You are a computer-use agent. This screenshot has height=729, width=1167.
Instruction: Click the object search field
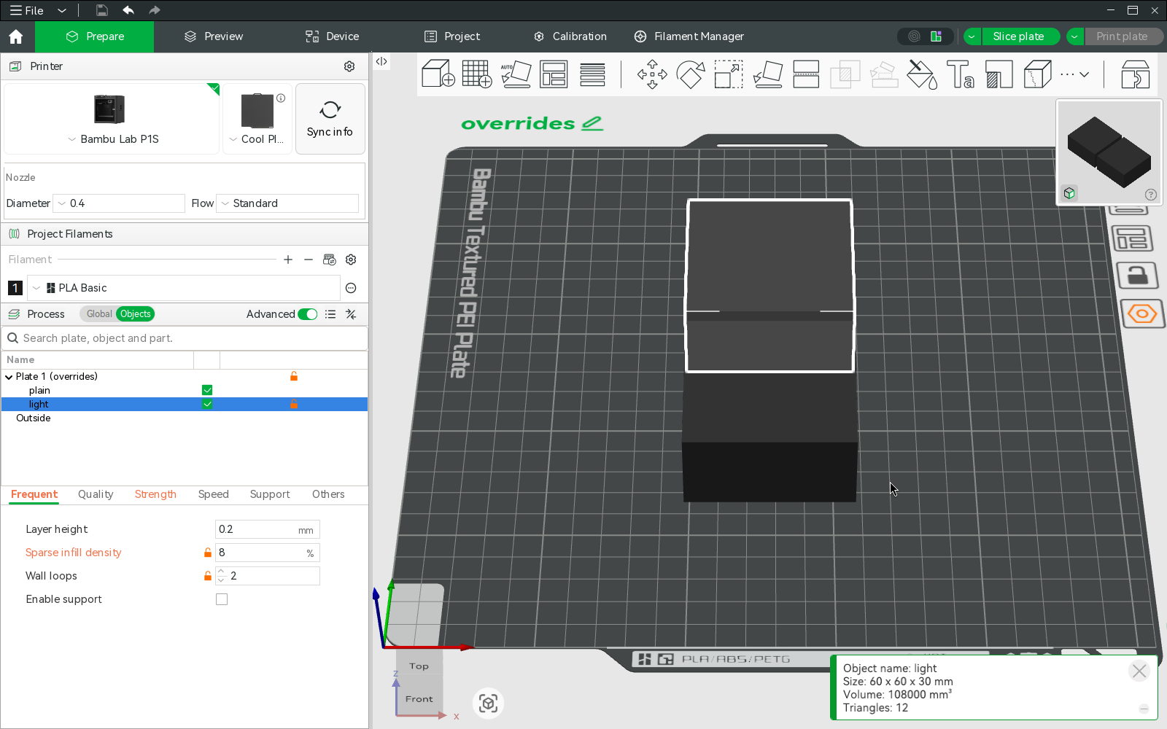[x=185, y=338]
